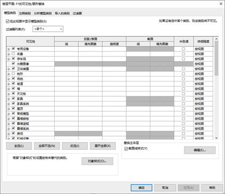Click the 模型类别 tab
225x194 pixels.
point(10,13)
